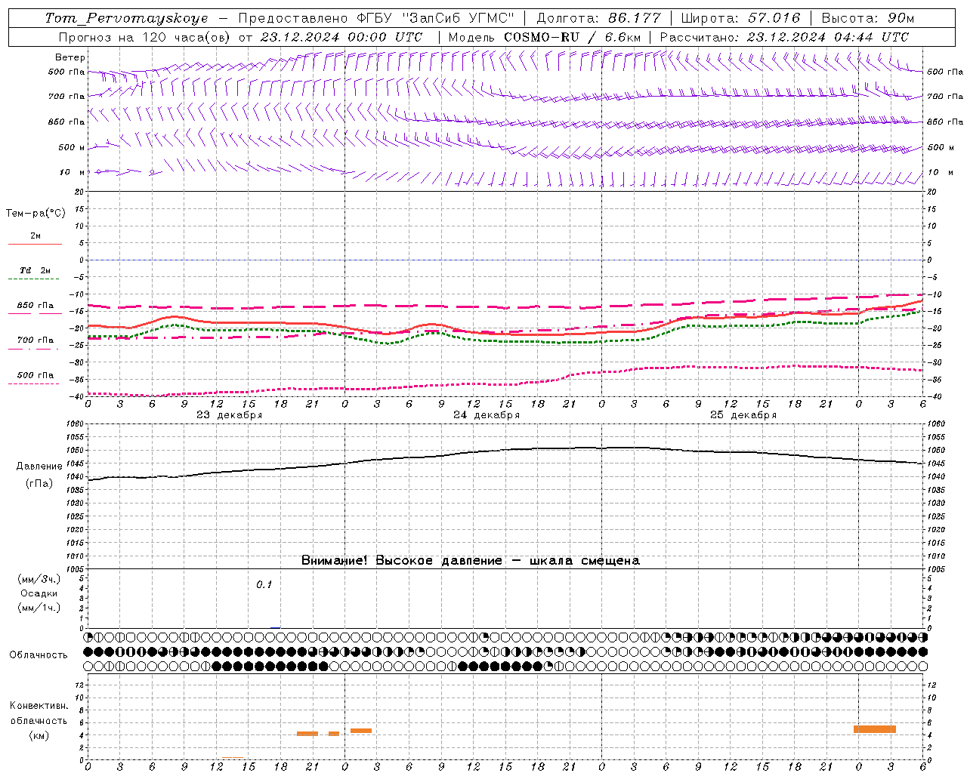Click the '(мм/1ч.)' precipitation unit label

pyautogui.click(x=39, y=608)
